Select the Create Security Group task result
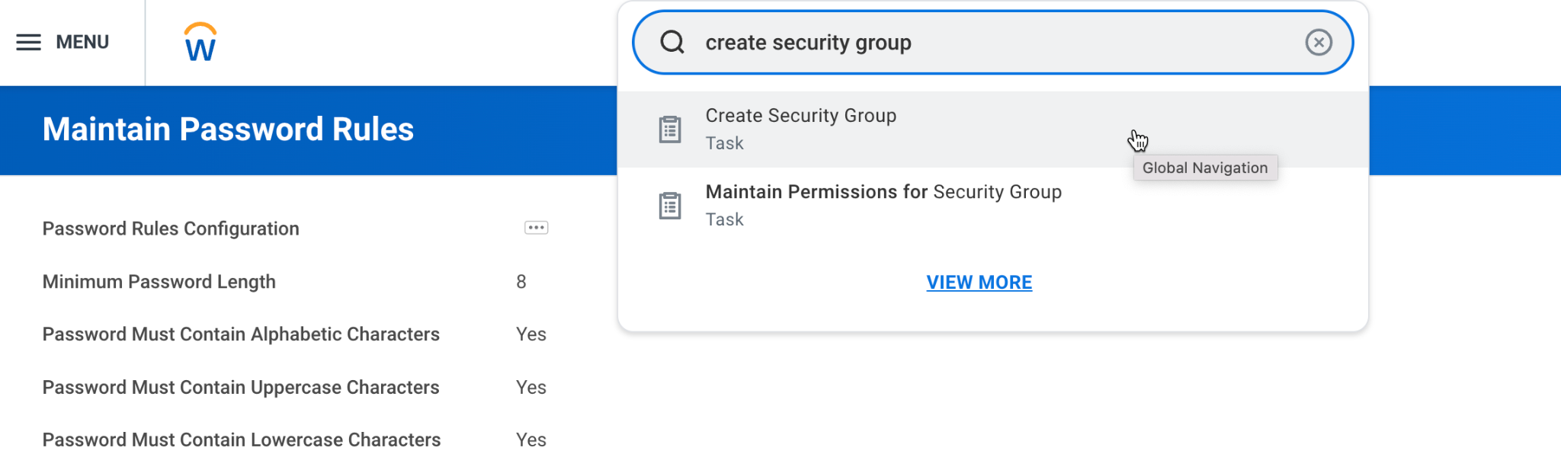 (x=993, y=129)
